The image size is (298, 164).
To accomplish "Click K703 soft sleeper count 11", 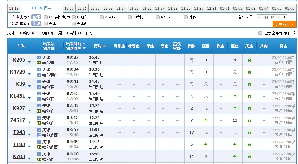I will point(191,156).
